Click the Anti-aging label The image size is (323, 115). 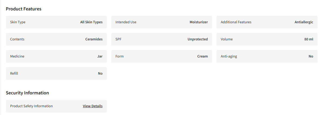229,56
